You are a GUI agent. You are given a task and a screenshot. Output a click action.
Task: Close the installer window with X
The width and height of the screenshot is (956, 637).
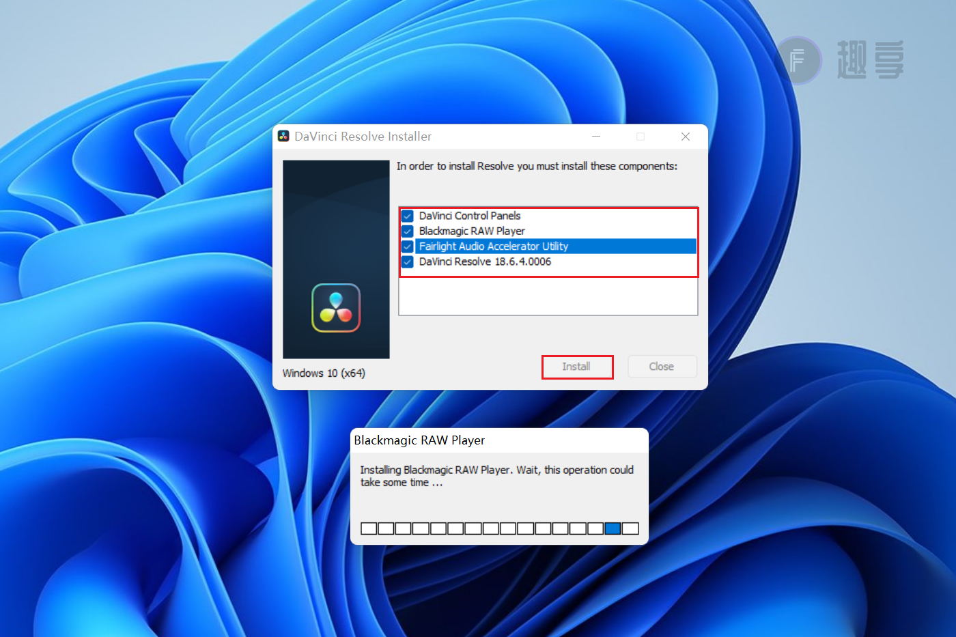click(x=686, y=137)
